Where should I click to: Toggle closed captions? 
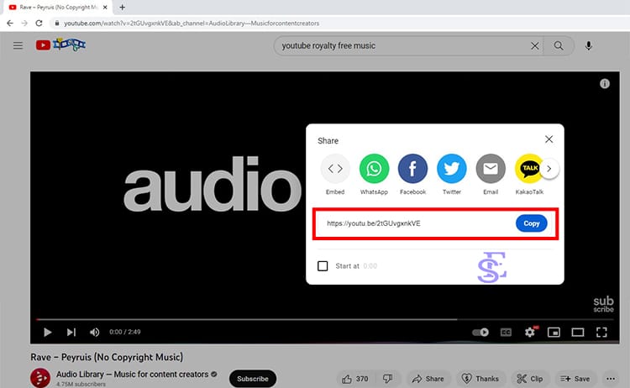tap(506, 333)
